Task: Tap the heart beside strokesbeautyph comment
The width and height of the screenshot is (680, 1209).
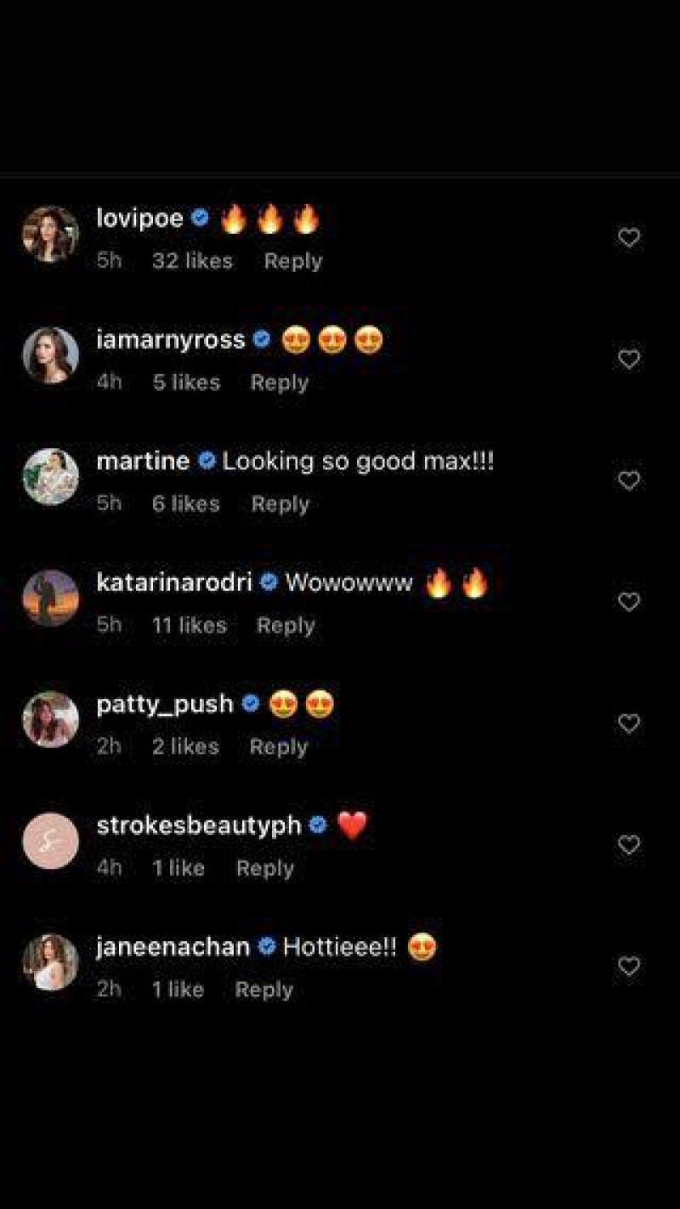Action: click(628, 845)
